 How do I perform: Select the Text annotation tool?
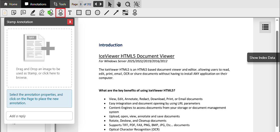click(x=70, y=13)
